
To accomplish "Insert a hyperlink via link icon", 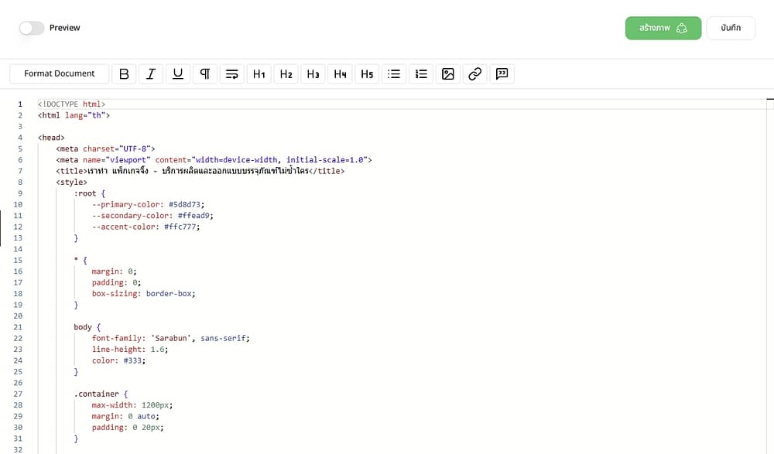I will pyautogui.click(x=475, y=73).
